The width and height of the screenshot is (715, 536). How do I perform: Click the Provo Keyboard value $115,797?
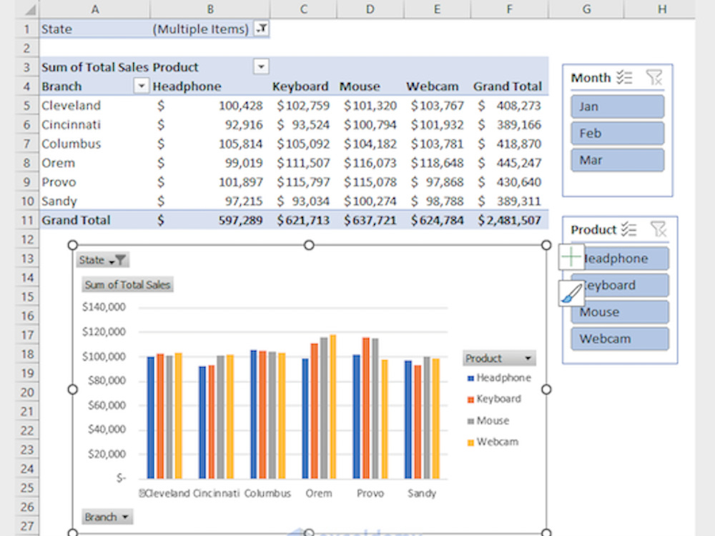[303, 182]
